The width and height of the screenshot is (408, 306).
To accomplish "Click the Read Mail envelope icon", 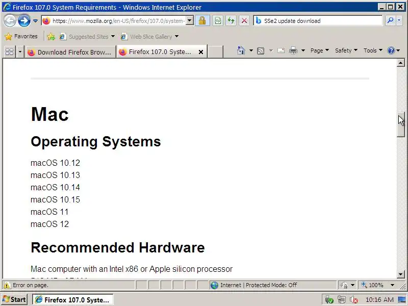I will coord(281,50).
